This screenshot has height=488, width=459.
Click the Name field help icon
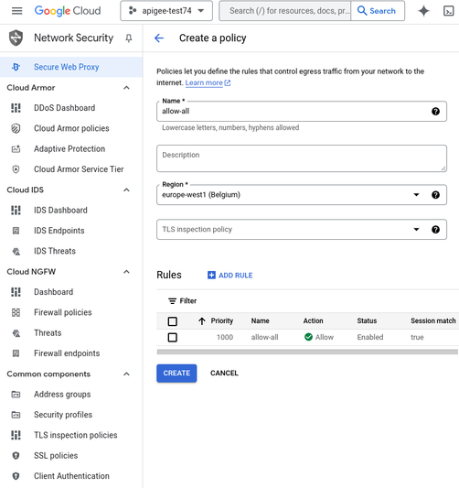click(x=435, y=112)
